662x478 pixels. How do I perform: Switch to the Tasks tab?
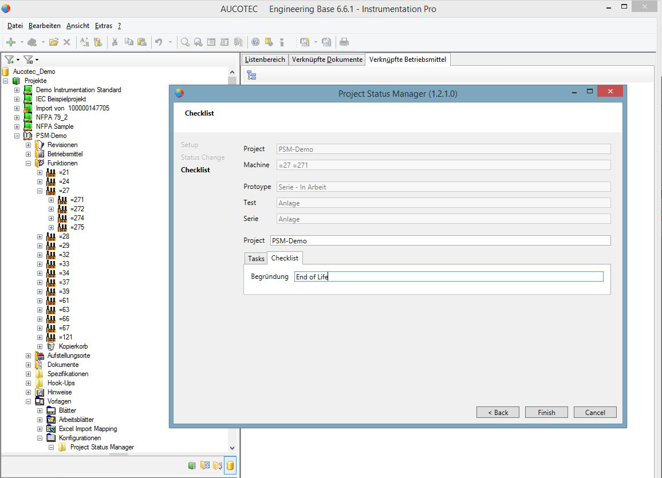(x=256, y=258)
